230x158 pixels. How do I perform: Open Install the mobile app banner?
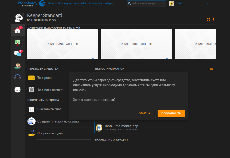tap(122, 128)
